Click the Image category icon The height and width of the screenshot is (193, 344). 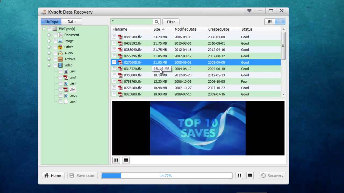(60, 41)
